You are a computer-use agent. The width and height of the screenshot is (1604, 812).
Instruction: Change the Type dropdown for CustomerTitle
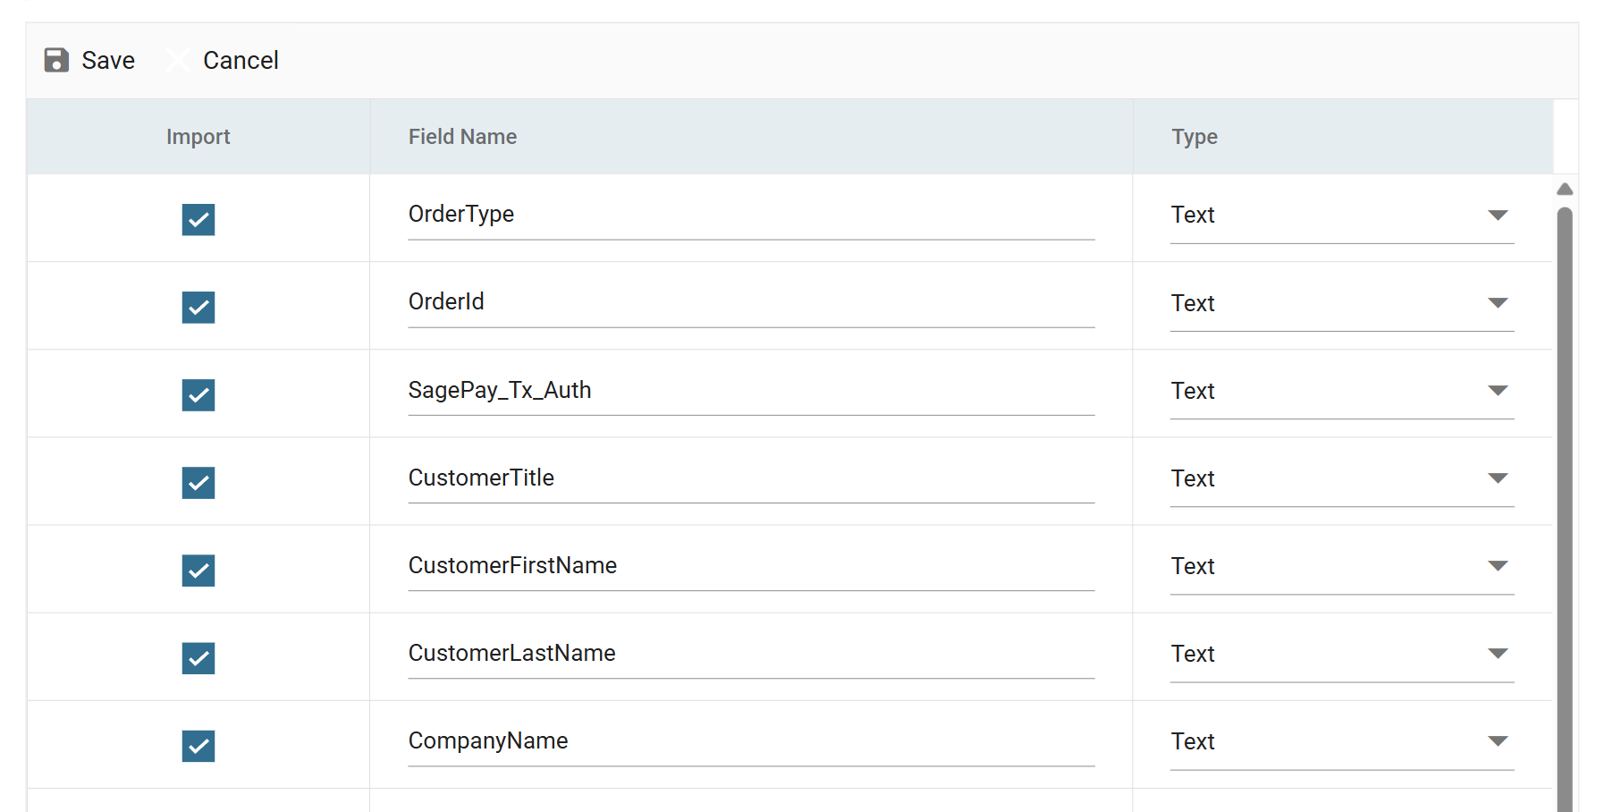coord(1342,478)
